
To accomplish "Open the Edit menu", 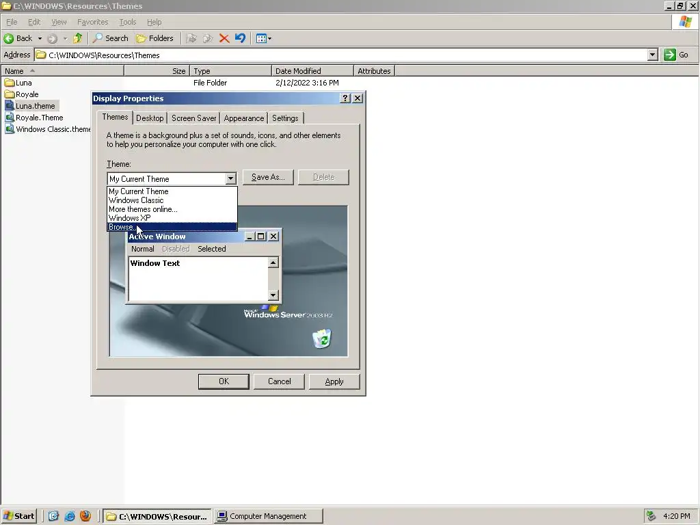I will click(x=34, y=22).
